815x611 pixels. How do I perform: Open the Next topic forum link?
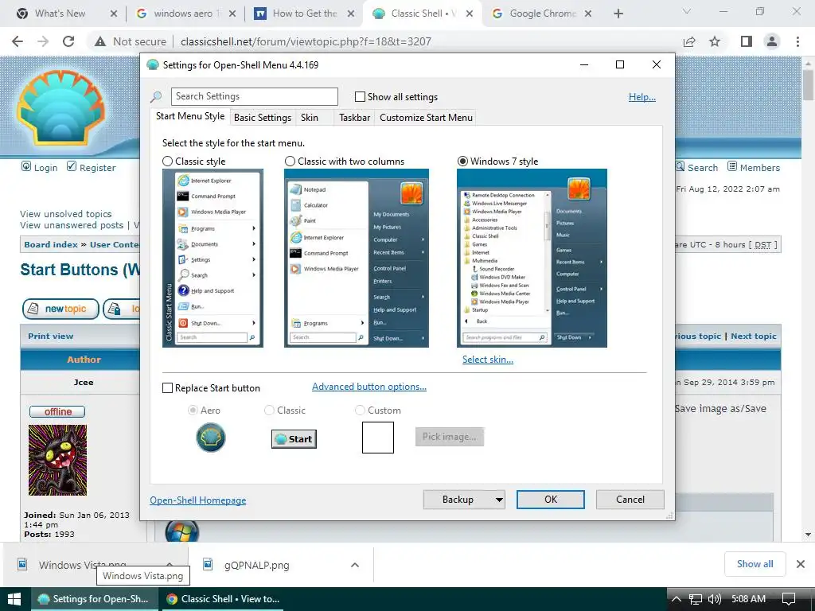tap(753, 337)
